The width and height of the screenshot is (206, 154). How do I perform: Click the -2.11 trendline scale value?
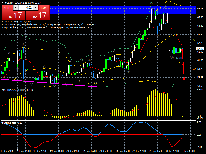[199, 147]
